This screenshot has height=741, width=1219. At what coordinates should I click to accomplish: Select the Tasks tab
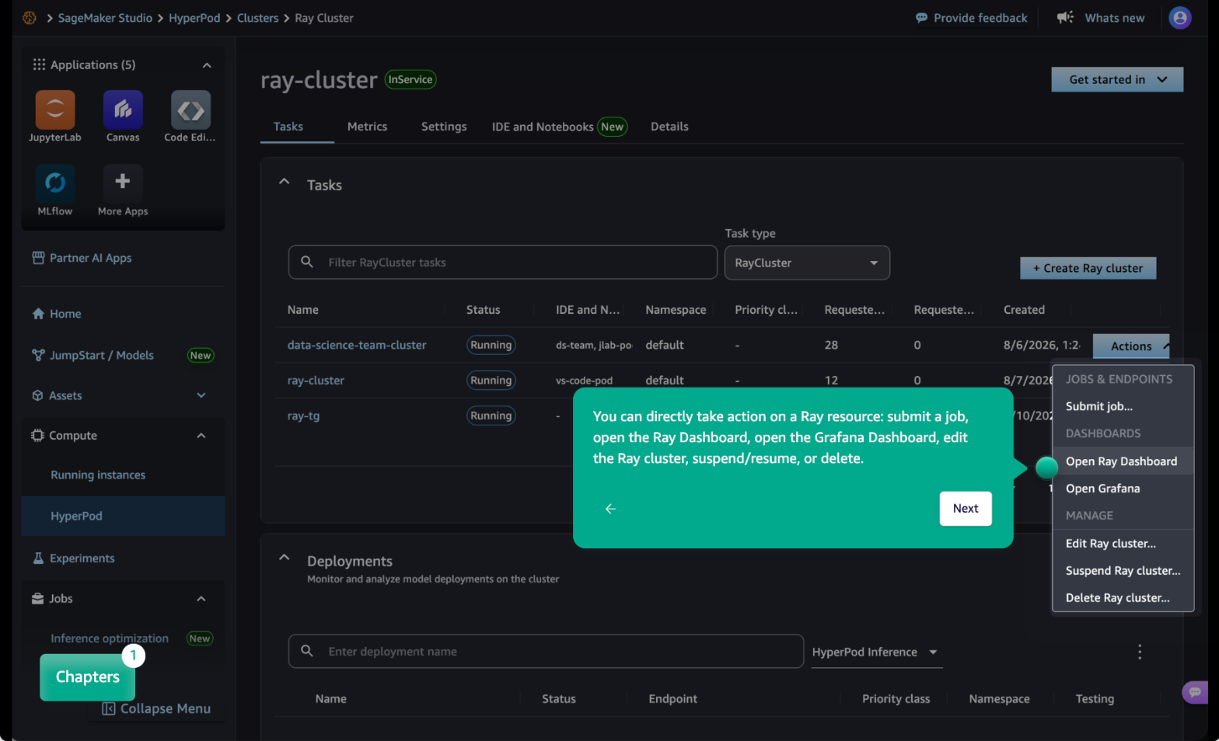pos(288,127)
